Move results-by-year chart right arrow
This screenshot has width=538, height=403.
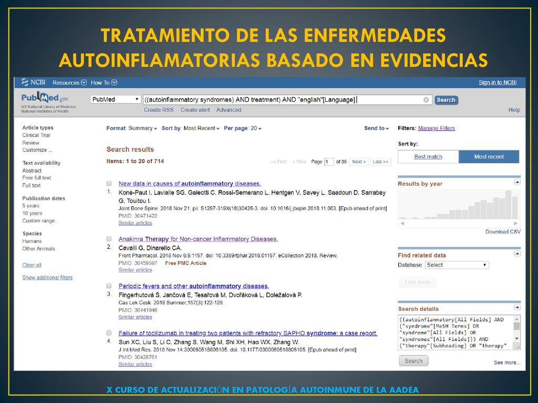(x=515, y=224)
